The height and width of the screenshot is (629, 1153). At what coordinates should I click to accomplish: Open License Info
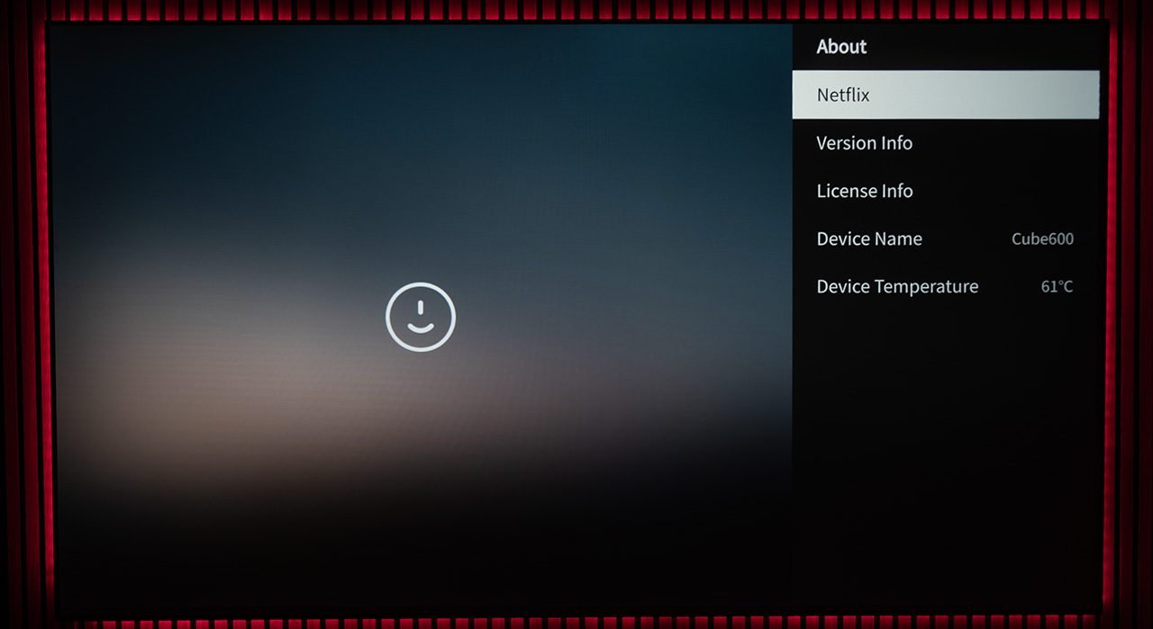864,191
